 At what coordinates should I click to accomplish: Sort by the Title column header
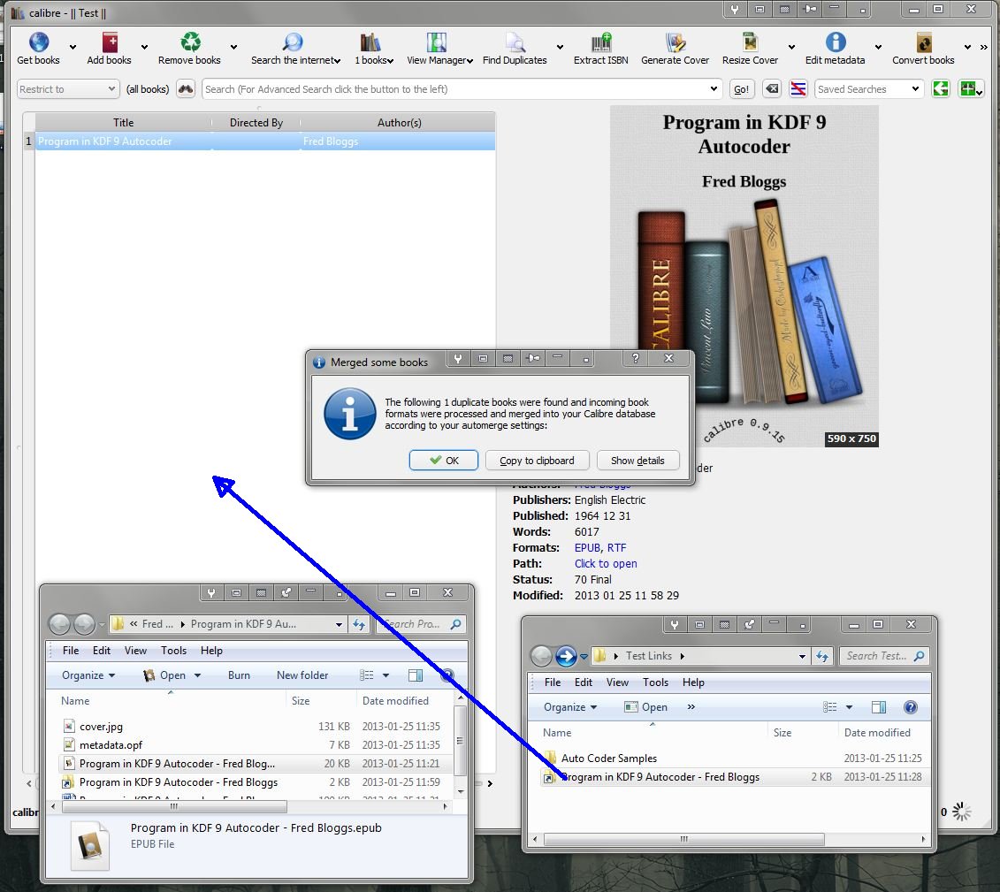pyautogui.click(x=123, y=122)
